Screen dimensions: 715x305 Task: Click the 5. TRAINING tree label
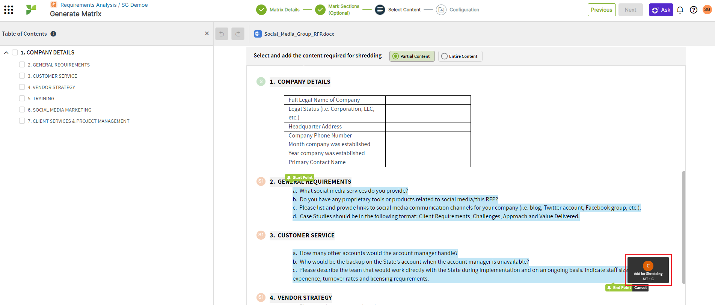(x=41, y=98)
